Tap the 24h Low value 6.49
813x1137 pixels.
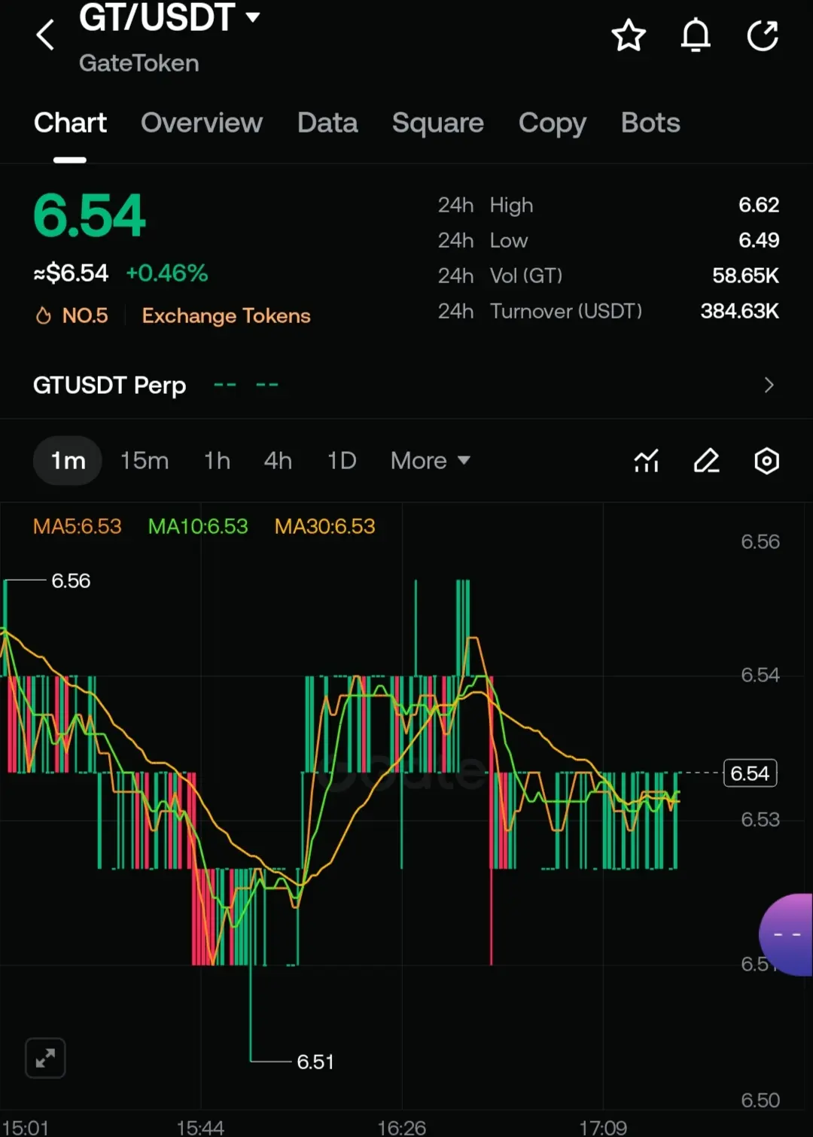[759, 240]
